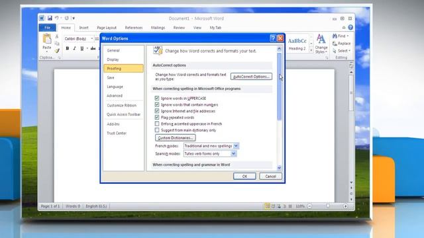
Task: Toggle Bold formatting
Action: [x=68, y=48]
